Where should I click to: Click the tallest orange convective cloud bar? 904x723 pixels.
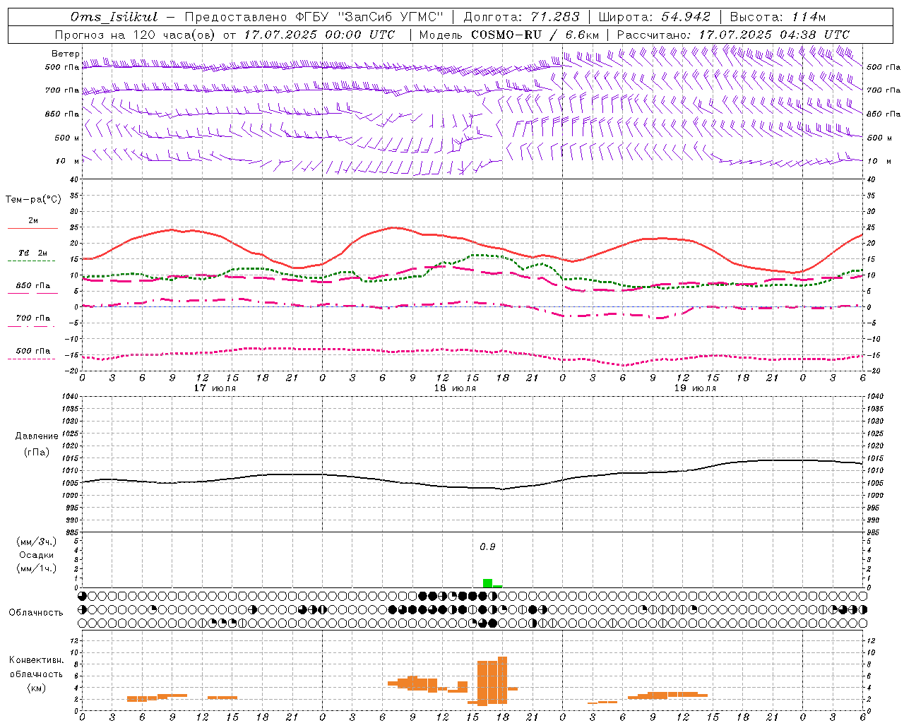coord(502,680)
